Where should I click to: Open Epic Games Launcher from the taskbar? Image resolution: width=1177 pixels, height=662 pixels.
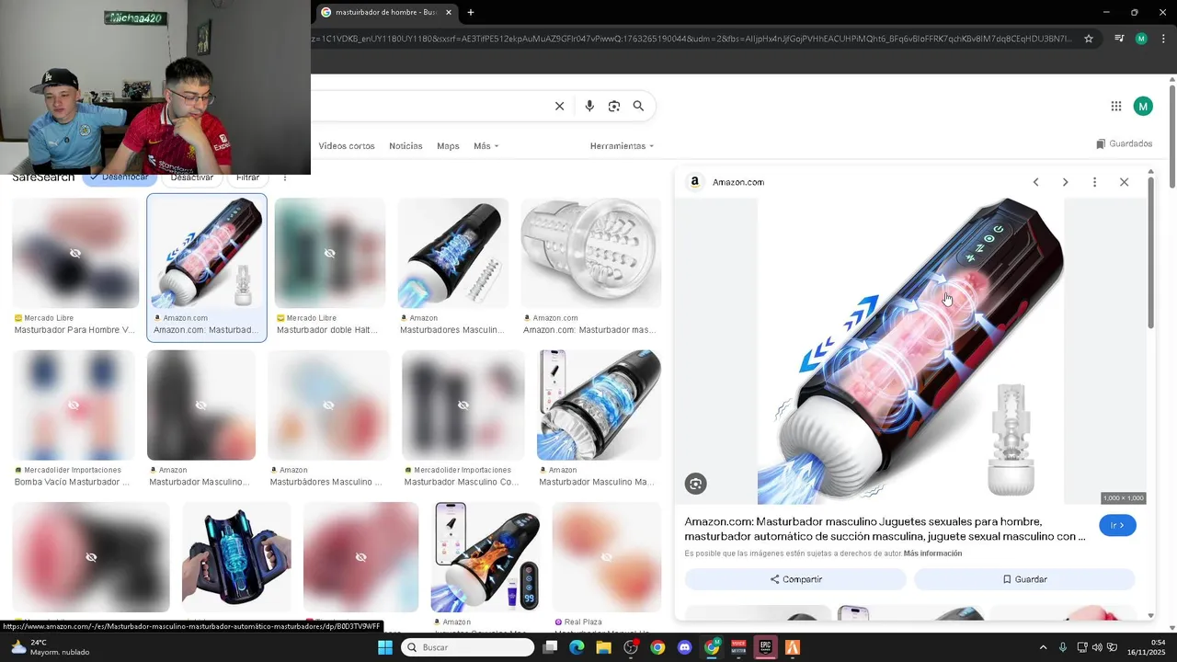tap(765, 647)
